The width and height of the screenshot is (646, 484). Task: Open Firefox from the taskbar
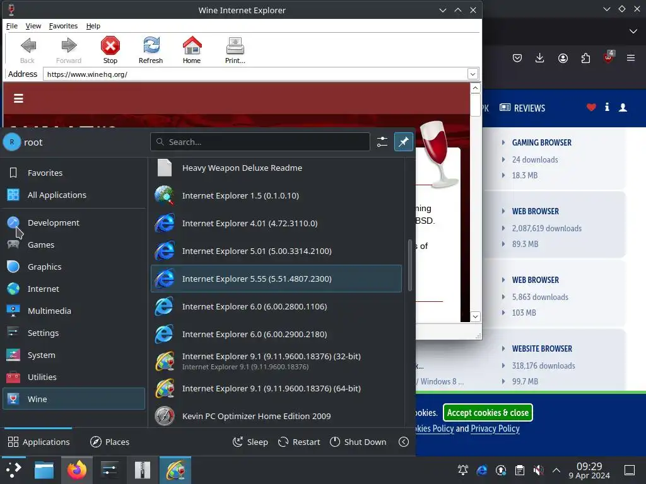pyautogui.click(x=76, y=470)
